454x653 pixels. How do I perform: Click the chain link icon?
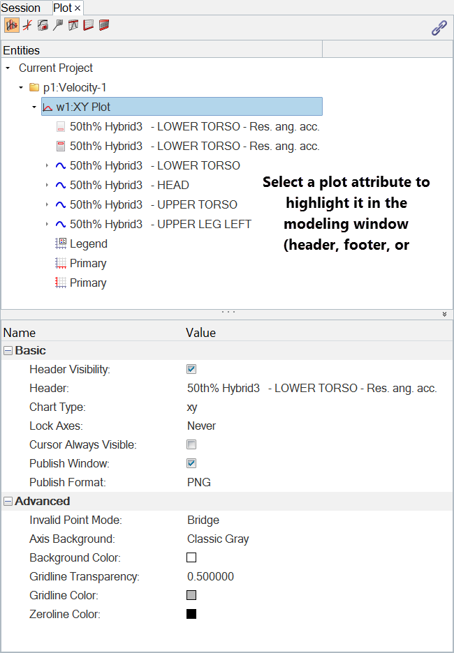pos(439,29)
